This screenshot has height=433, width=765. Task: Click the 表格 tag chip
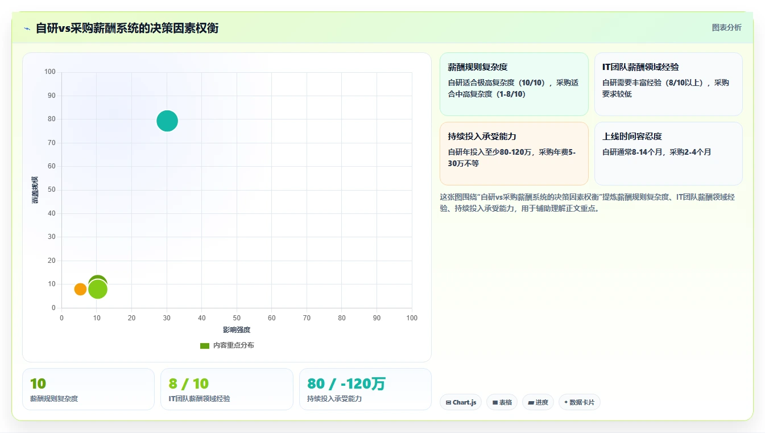click(x=502, y=402)
